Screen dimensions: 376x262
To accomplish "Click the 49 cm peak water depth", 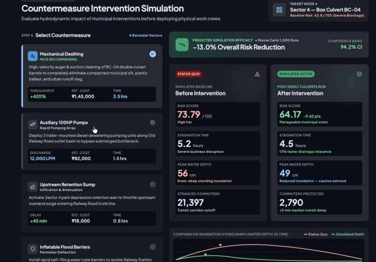I will (x=288, y=173).
